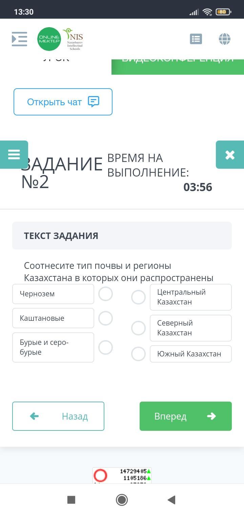Tap Android back navigation triangle
244x516 pixels.
(x=171, y=500)
